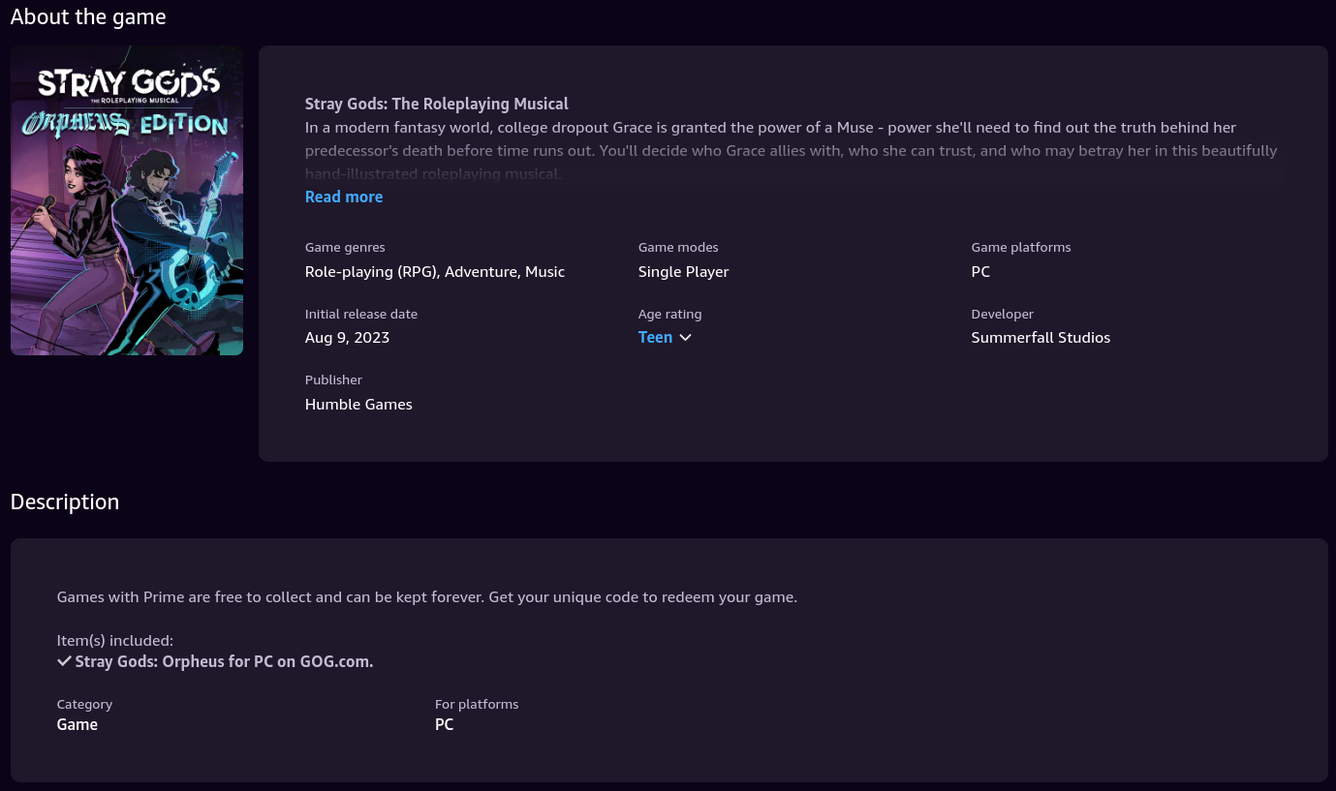Open the Stray Gods Orpheus Edition cover art
The width and height of the screenshot is (1336, 791).
click(127, 200)
